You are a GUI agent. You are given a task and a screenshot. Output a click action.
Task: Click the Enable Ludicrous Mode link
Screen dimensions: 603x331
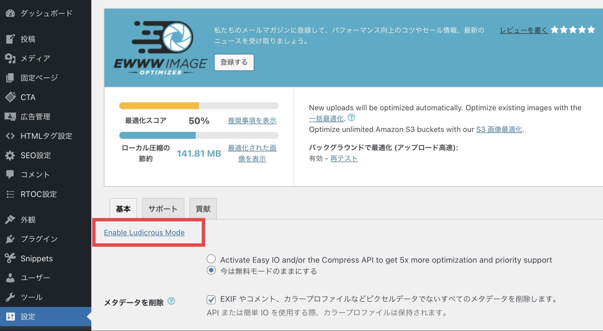(144, 233)
